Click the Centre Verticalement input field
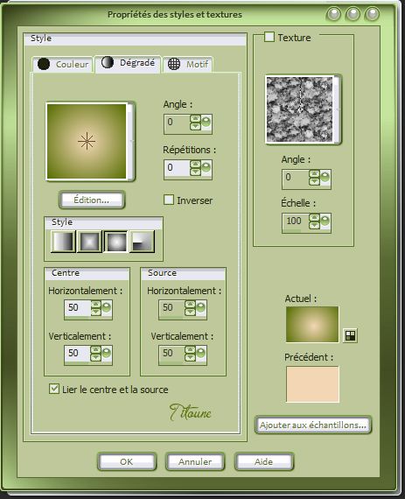Screen dimensions: 405x499 click(78, 354)
